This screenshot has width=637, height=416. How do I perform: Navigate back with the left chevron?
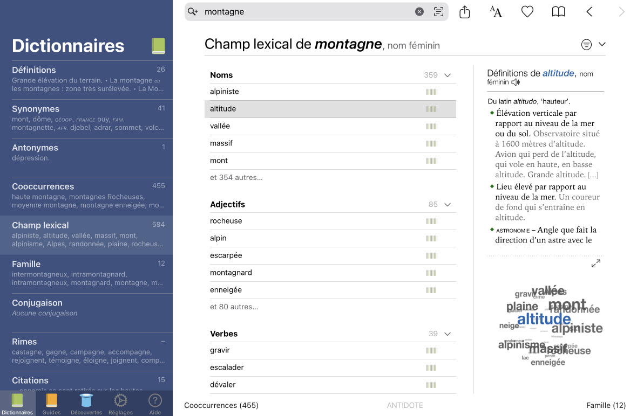pos(589,11)
